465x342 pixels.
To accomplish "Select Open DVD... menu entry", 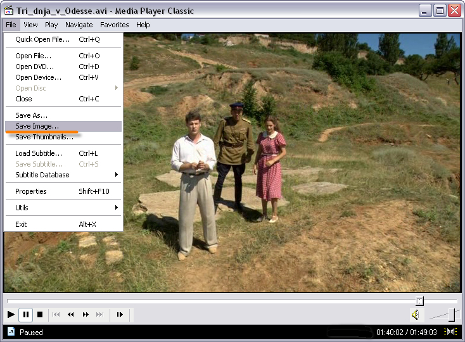I will [63, 66].
